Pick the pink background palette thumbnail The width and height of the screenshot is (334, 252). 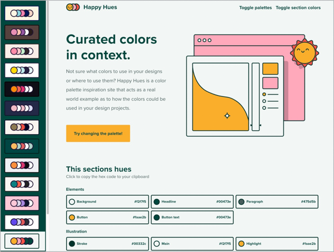[x=22, y=203]
